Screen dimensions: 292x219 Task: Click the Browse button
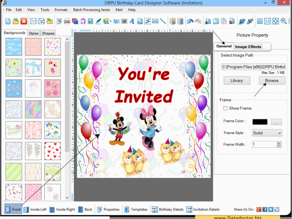(x=272, y=81)
